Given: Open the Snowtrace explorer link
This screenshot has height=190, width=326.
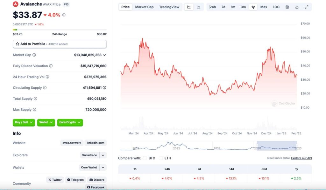Looking at the screenshot, I should pos(89,155).
